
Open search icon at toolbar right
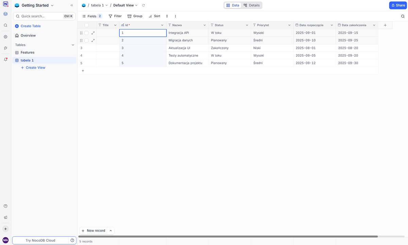click(x=403, y=16)
